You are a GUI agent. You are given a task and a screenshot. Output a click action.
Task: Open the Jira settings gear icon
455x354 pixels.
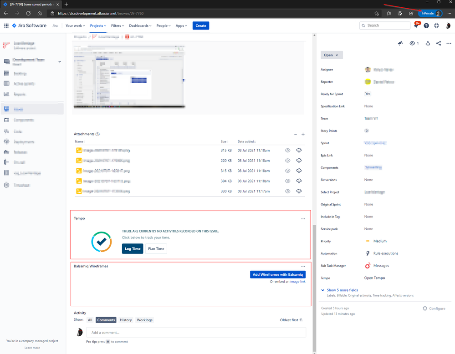click(436, 25)
